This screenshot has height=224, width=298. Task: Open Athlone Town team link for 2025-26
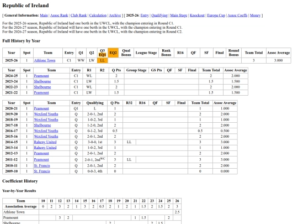45,60
